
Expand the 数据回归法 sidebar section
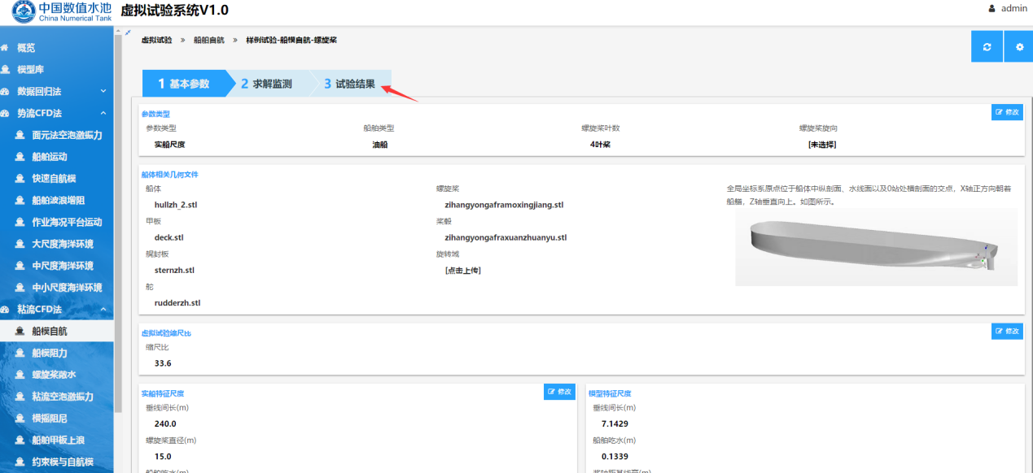[x=103, y=92]
